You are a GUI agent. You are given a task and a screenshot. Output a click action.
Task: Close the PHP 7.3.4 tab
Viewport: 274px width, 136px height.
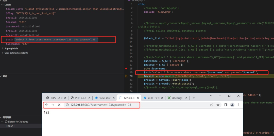tap(89, 98)
